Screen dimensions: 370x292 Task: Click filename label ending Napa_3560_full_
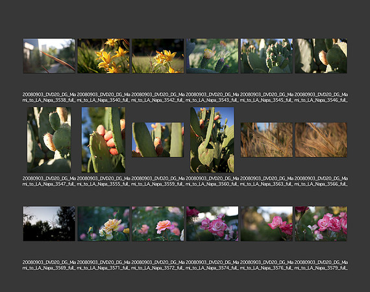212,181
